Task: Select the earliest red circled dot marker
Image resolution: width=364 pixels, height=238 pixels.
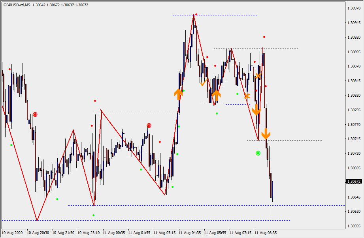Action: point(35,114)
